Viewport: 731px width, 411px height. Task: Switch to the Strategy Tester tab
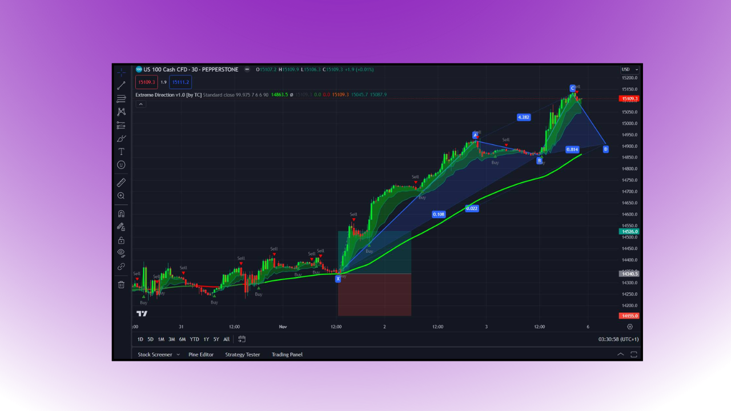point(242,354)
